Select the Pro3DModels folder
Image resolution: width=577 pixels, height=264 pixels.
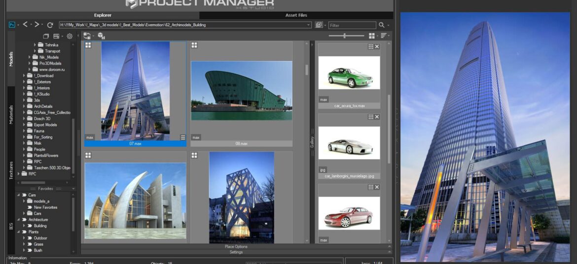[50, 63]
